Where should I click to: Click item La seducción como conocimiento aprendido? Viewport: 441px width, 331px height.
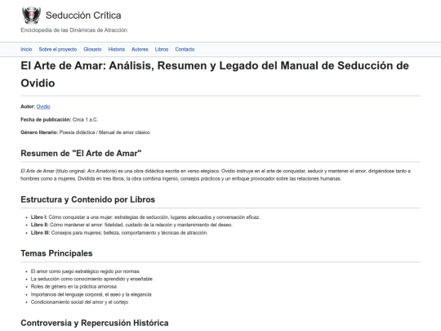[x=91, y=279]
